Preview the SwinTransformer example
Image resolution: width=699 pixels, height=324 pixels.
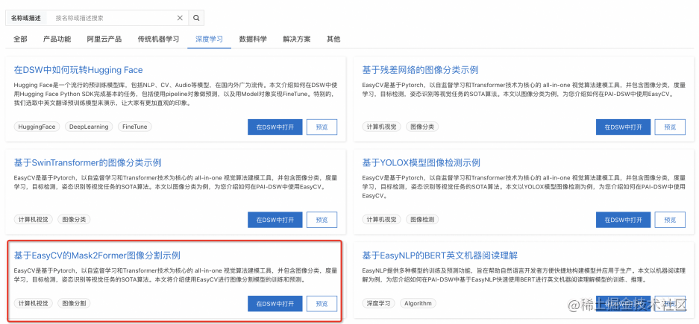(x=322, y=220)
